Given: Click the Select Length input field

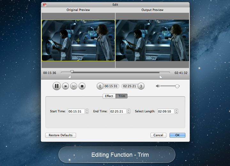Looking at the screenshot, I should (166, 111).
